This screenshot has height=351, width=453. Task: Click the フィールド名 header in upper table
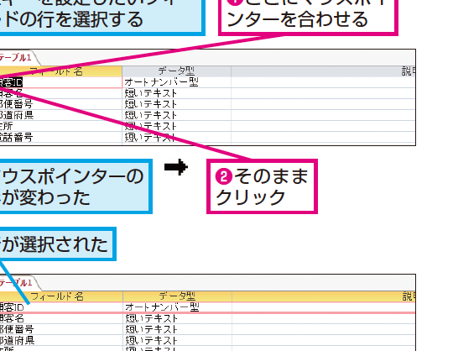coord(61,71)
